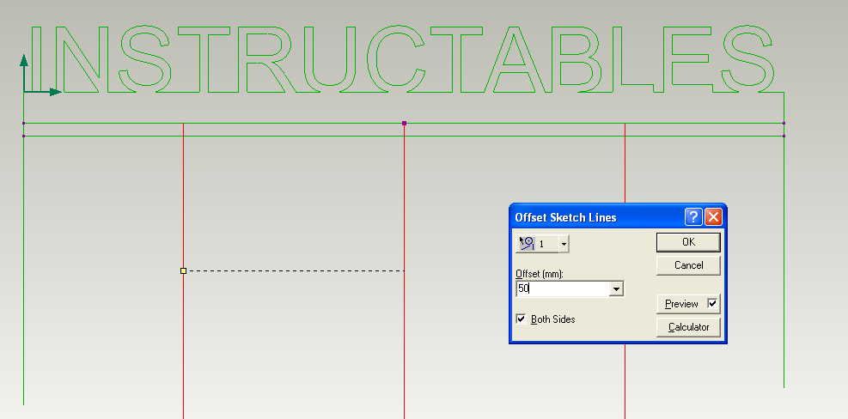Click the yellow square sketch point
Viewport: 848px width, 419px height.
click(183, 270)
